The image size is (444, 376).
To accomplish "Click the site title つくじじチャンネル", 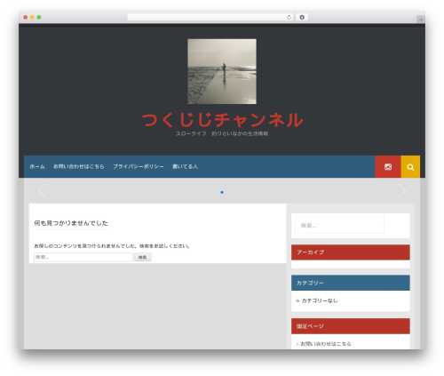I will (222, 120).
